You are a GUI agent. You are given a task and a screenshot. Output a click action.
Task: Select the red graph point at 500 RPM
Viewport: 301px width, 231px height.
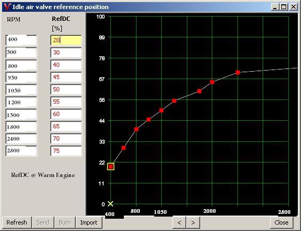pos(124,148)
